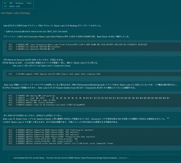
Task: Click the smpboot CPU0 Genuine Intel log line
Action: 57,74
